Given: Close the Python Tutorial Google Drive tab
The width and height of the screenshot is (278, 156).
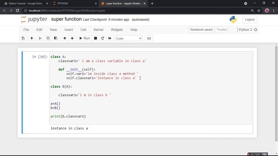Looking at the screenshot, I should 47,3.
